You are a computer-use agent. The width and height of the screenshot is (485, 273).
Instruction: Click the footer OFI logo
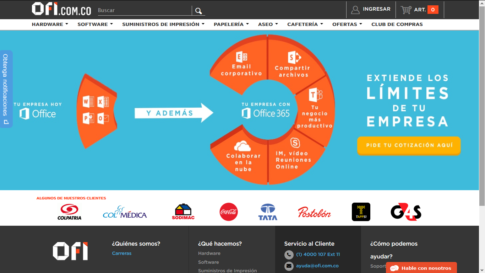[70, 251]
